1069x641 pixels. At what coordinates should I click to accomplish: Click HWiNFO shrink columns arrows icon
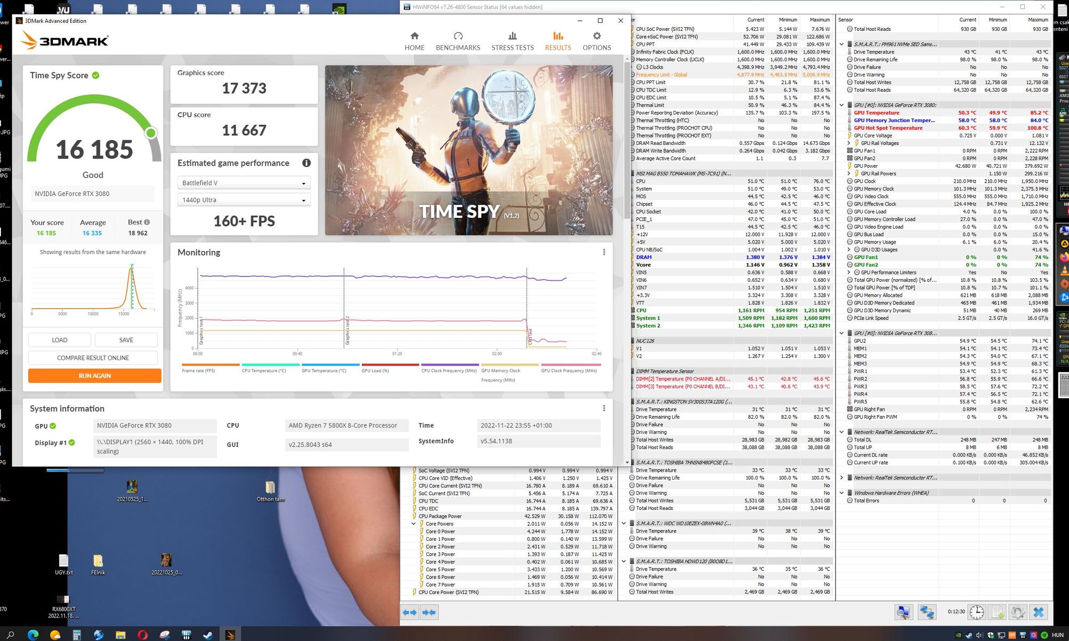(x=429, y=612)
